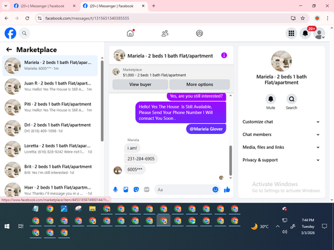Open site information icon in address bar
Viewport: 334px width, 250px height.
click(39, 18)
